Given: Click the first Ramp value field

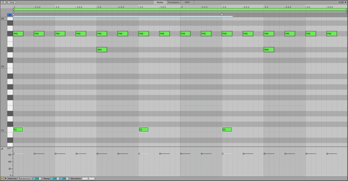Looking at the screenshot, I should point(55,179).
